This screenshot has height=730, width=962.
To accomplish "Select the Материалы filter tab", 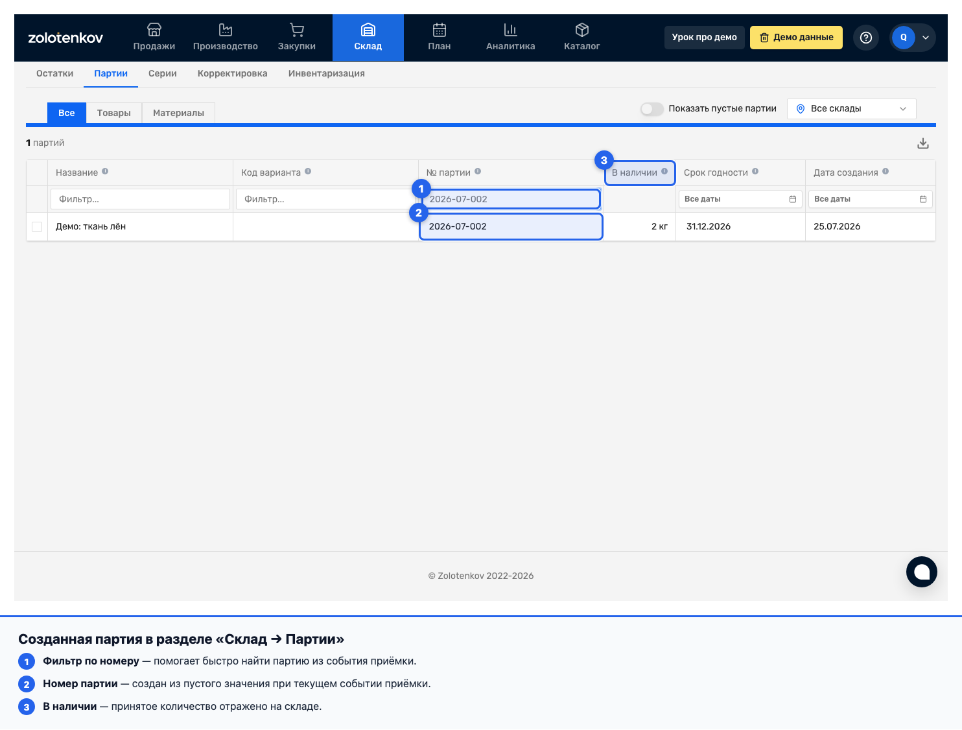I will 179,113.
